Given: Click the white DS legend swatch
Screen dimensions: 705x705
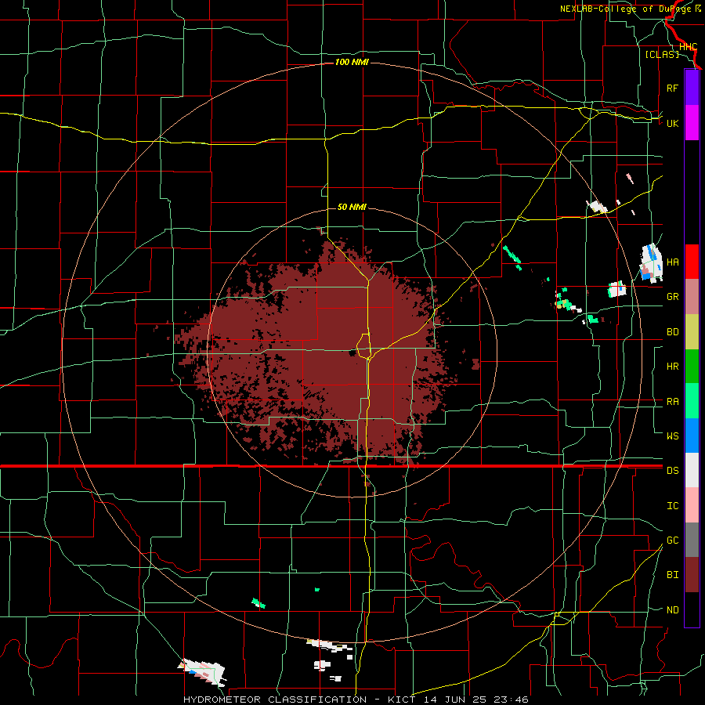Looking at the screenshot, I should click(x=692, y=470).
